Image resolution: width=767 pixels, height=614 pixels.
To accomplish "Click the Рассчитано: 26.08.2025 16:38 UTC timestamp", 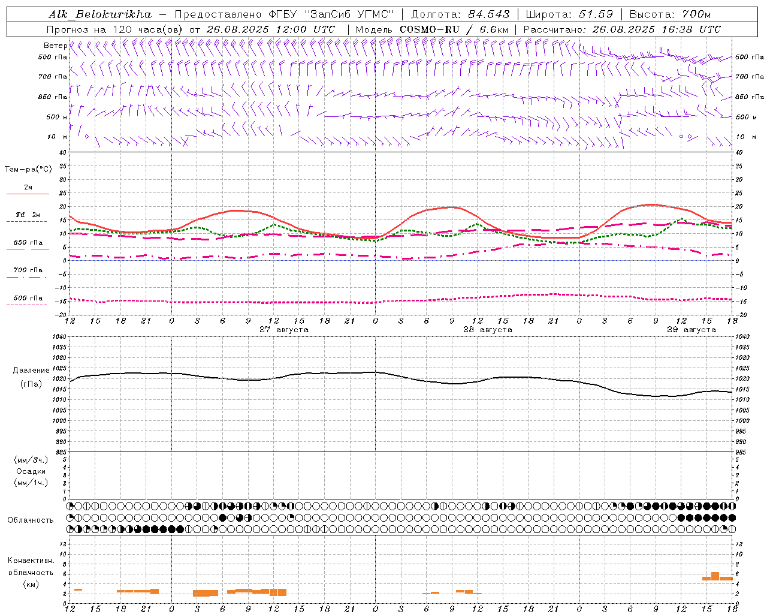I will (x=623, y=29).
